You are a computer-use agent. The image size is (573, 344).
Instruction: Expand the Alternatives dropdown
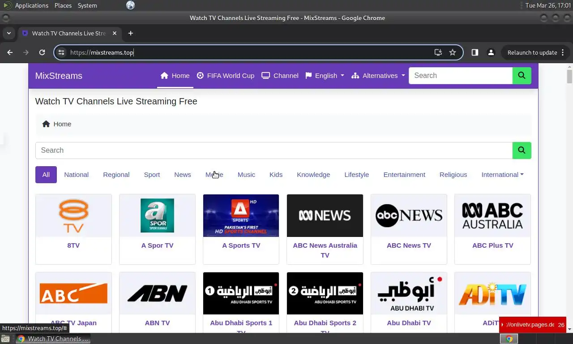pos(378,76)
